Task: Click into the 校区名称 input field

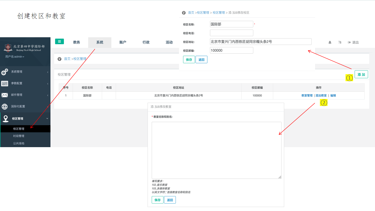Action: pyautogui.click(x=231, y=24)
